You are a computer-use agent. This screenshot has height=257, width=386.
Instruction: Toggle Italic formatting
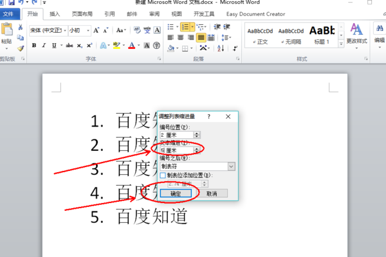click(x=44, y=45)
